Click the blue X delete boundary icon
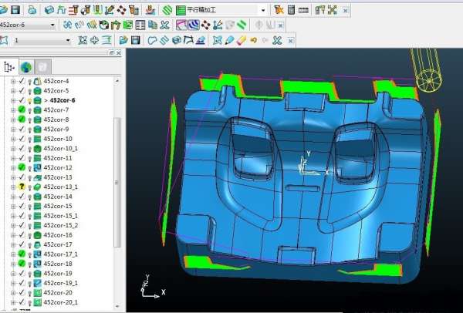The width and height of the screenshot is (463, 313). click(x=277, y=40)
